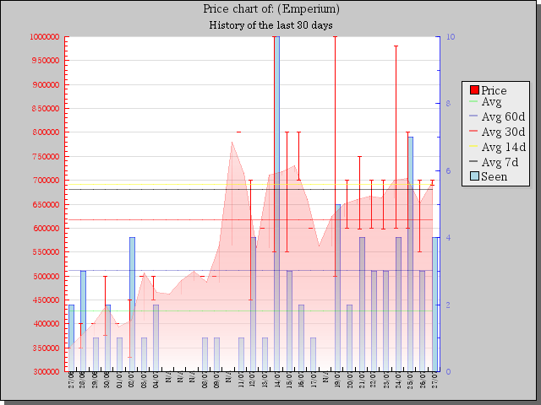Click the Seen bar for 12/07
541x405 pixels.
(x=254, y=305)
